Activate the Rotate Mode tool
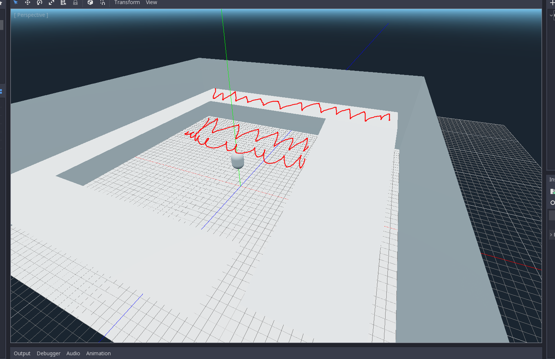555x359 pixels. pos(40,3)
